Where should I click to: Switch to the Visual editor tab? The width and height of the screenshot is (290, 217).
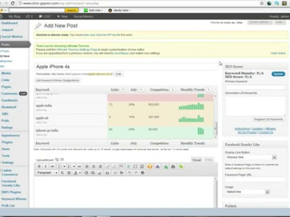pos(196,160)
